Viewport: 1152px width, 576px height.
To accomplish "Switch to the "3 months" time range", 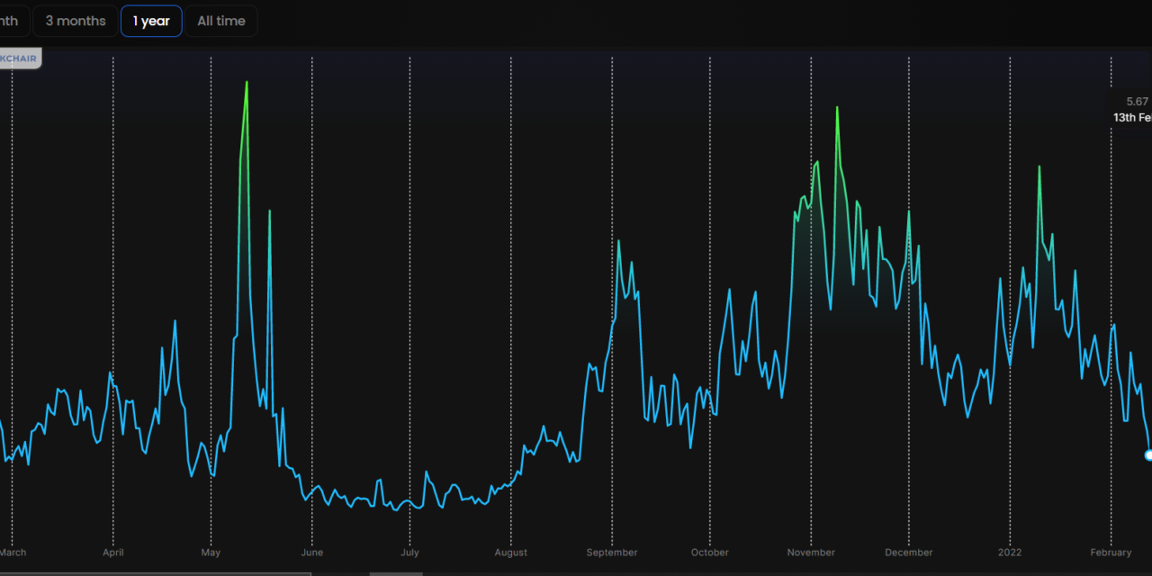I will click(75, 21).
